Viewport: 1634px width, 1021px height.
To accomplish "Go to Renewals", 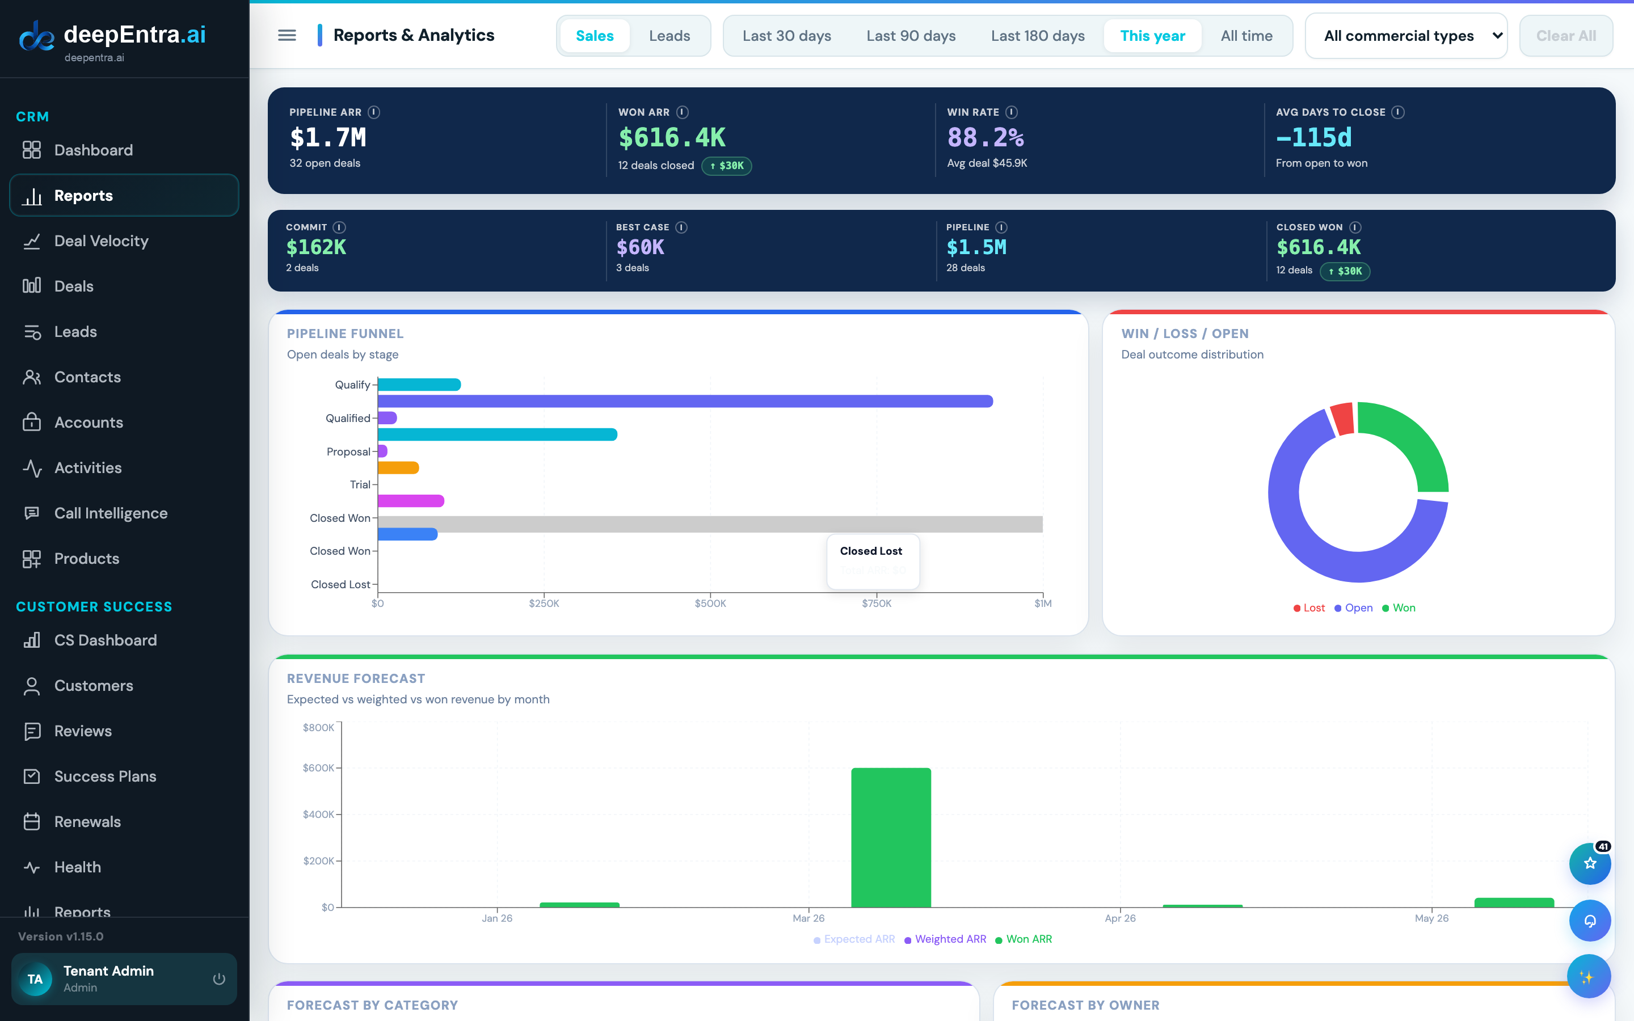I will point(124,822).
